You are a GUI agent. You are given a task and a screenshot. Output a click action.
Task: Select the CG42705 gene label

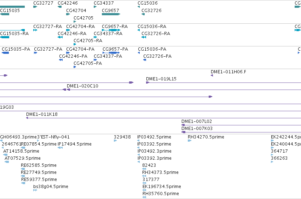[83, 18]
